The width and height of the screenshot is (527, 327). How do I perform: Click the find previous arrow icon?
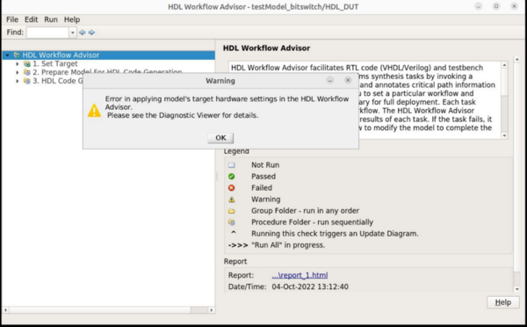pos(82,33)
